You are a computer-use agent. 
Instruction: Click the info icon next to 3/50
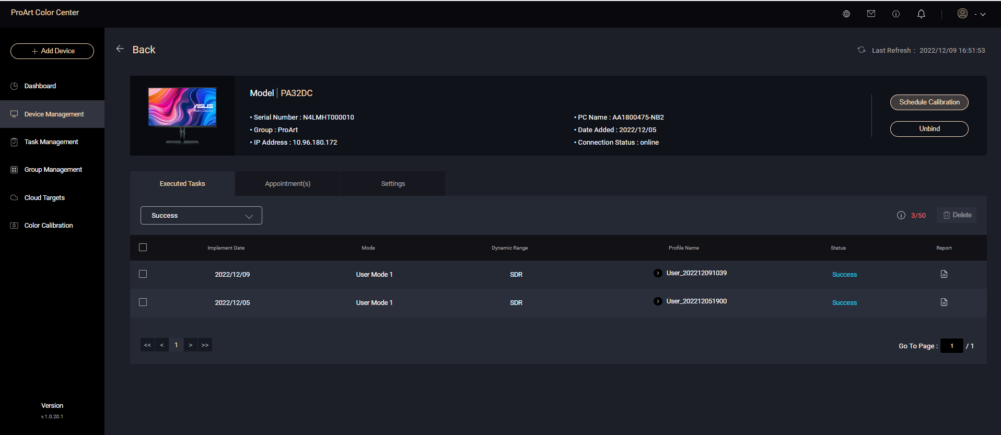901,215
